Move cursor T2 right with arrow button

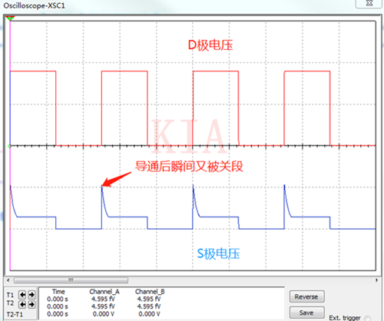click(x=31, y=304)
